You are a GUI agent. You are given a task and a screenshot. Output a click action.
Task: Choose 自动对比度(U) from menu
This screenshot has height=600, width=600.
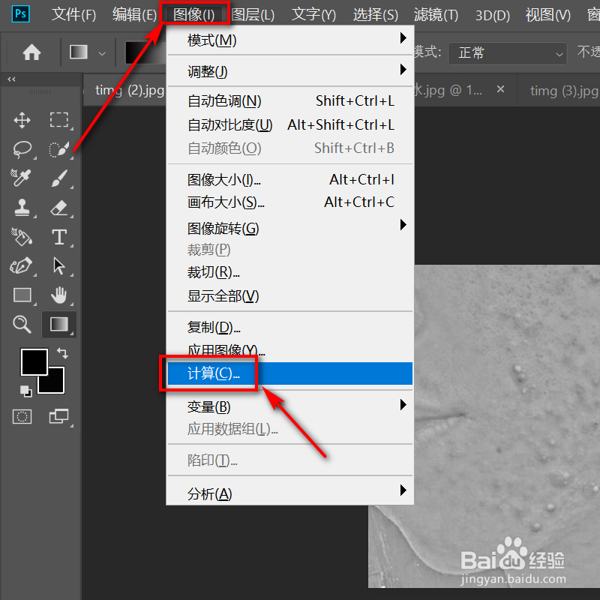pyautogui.click(x=290, y=124)
